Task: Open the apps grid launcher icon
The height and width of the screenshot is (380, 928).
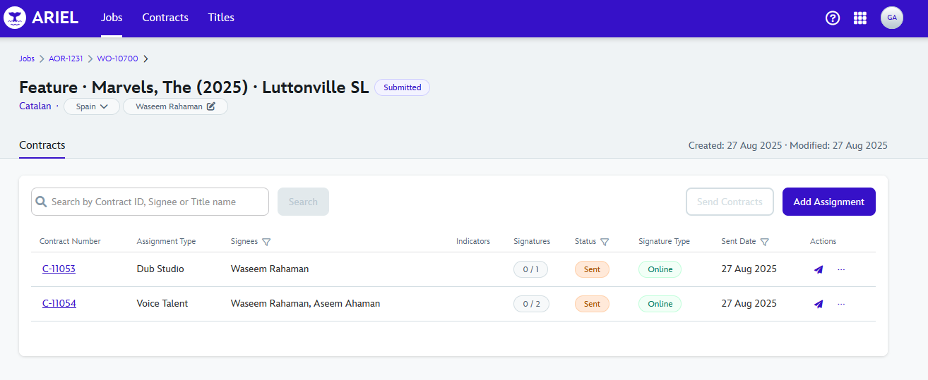Action: tap(860, 18)
